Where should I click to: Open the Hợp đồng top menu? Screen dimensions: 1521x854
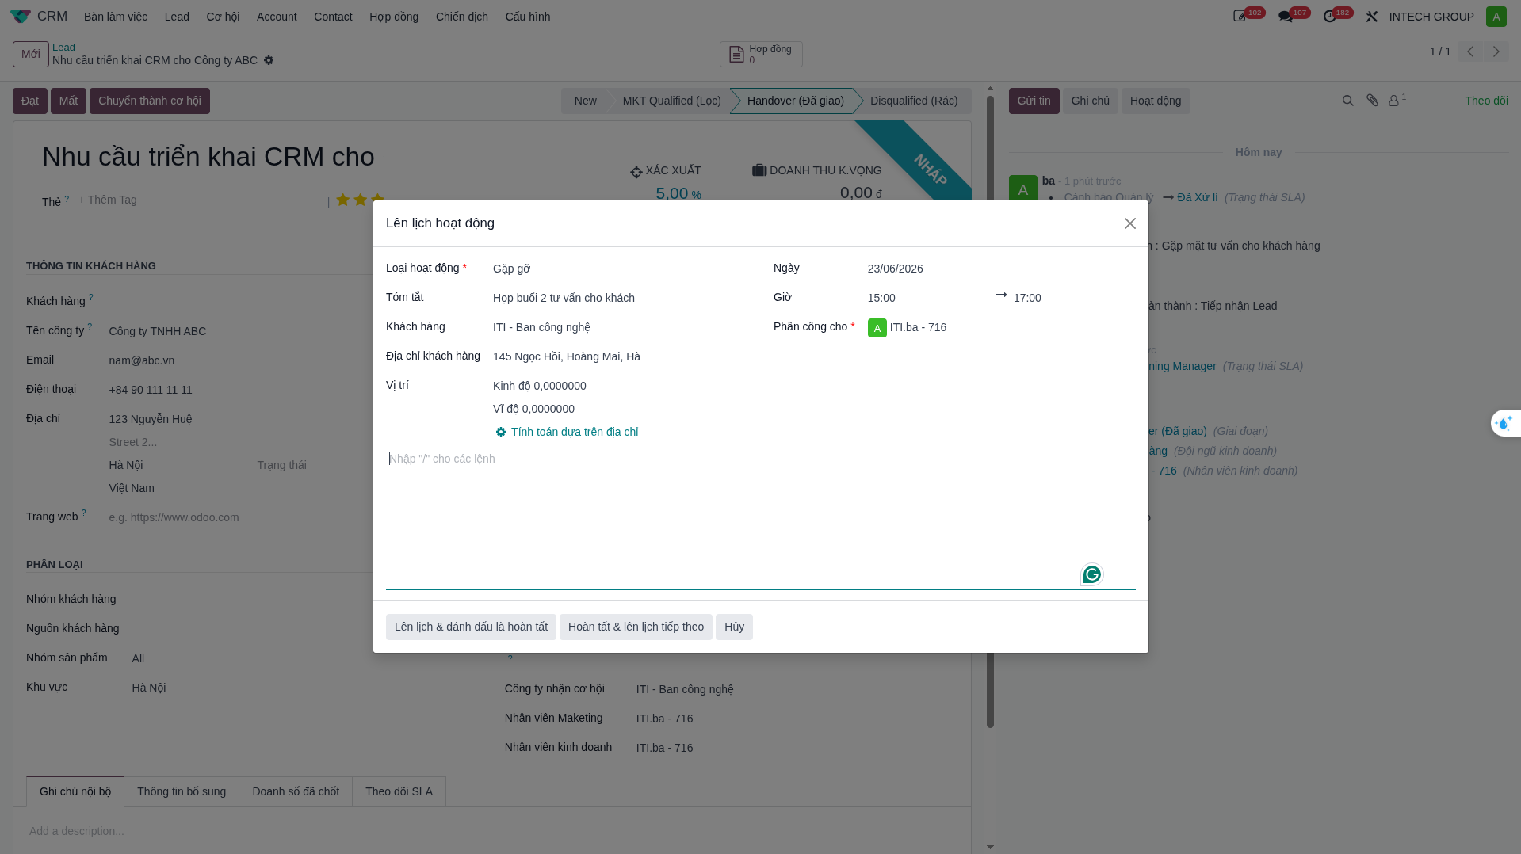(394, 17)
